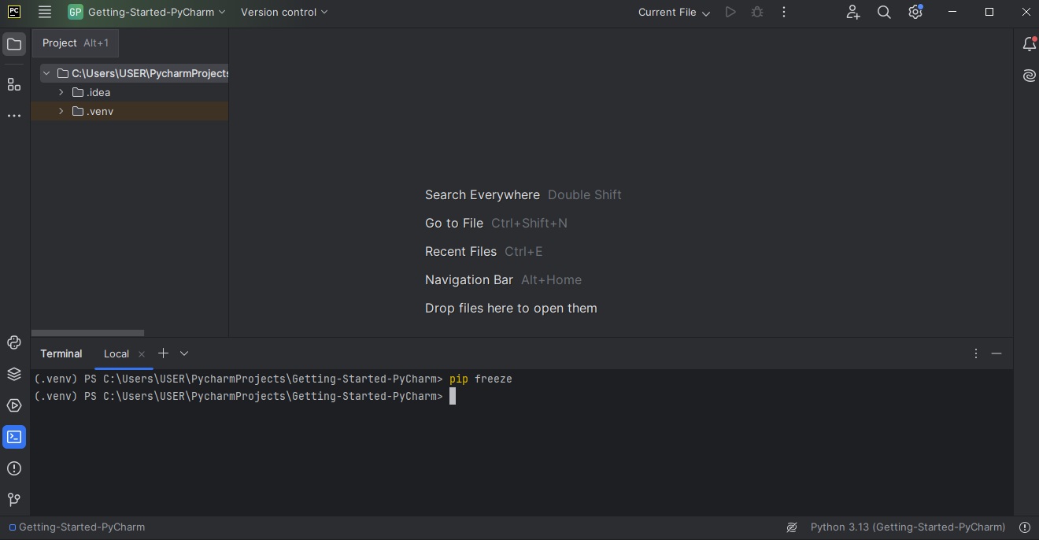This screenshot has height=540, width=1039.
Task: Open the Structure tool window icon
Action: (14, 84)
